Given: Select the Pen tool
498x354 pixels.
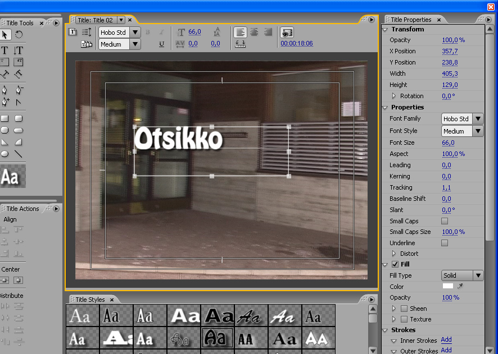Looking at the screenshot, I should (4, 90).
